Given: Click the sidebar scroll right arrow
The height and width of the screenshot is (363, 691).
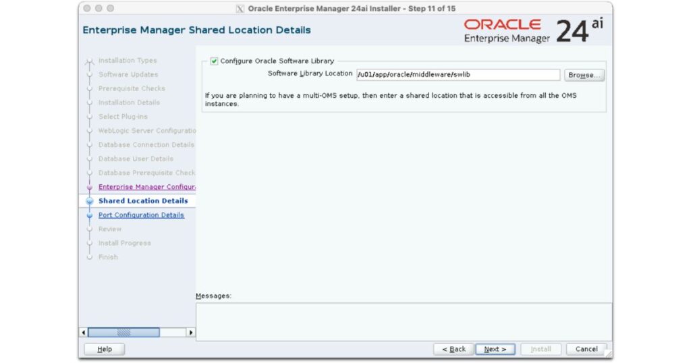Looking at the screenshot, I should click(x=191, y=332).
